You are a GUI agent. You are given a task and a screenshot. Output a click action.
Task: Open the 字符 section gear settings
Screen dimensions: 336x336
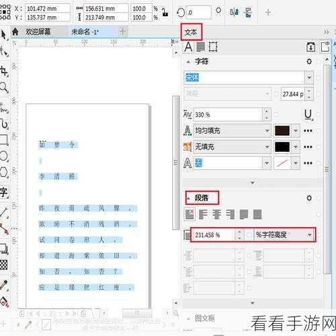point(309,61)
